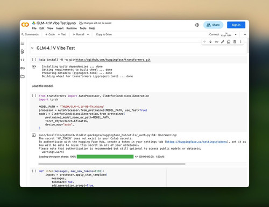Add a new text cell

(62, 34)
